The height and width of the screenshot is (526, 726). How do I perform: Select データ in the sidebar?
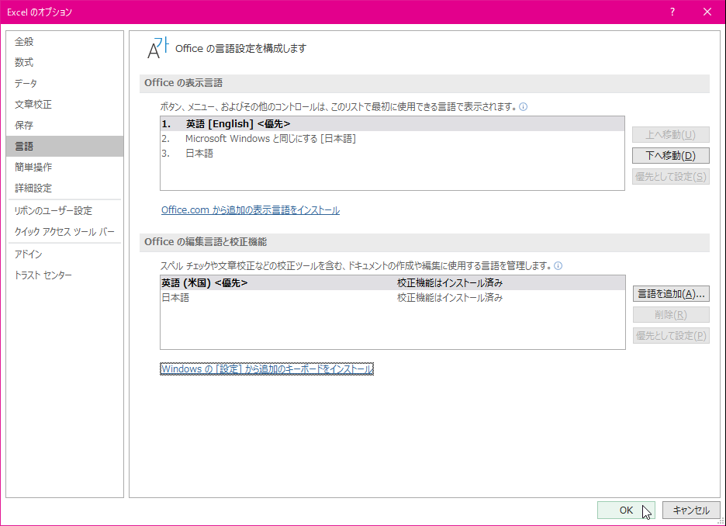point(65,83)
